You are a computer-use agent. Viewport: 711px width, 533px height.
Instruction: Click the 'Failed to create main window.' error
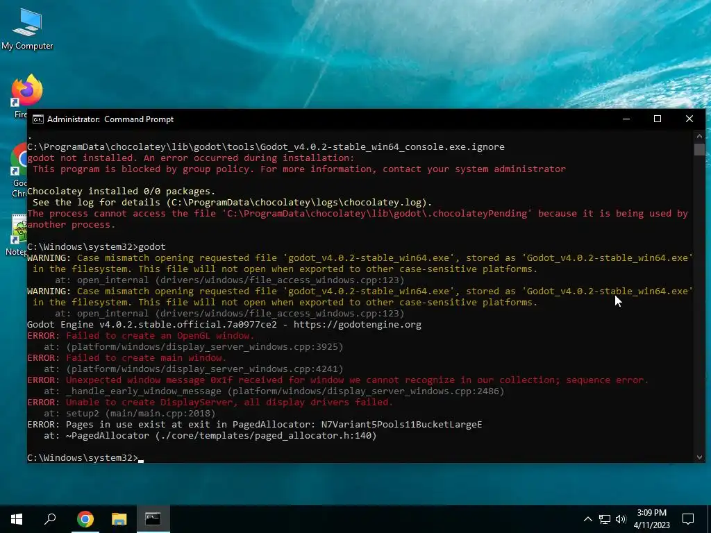coord(127,357)
